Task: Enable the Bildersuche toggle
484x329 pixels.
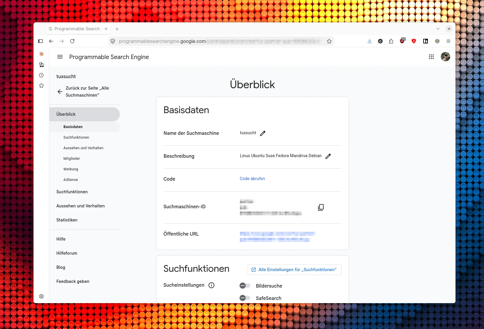Action: [245, 286]
